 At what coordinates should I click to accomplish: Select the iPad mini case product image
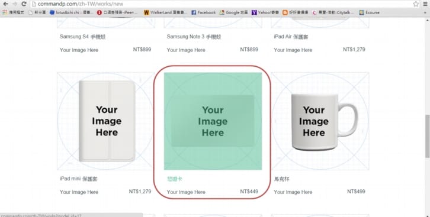(x=106, y=121)
